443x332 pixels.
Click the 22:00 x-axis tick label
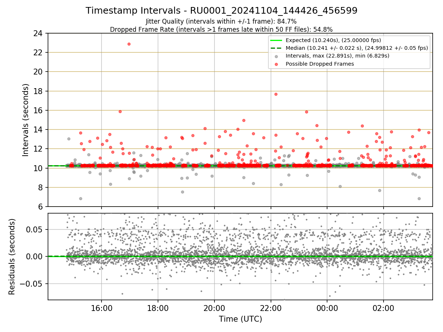[x=271, y=308]
